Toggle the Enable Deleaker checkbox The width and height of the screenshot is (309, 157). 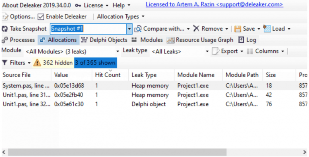click(x=41, y=17)
